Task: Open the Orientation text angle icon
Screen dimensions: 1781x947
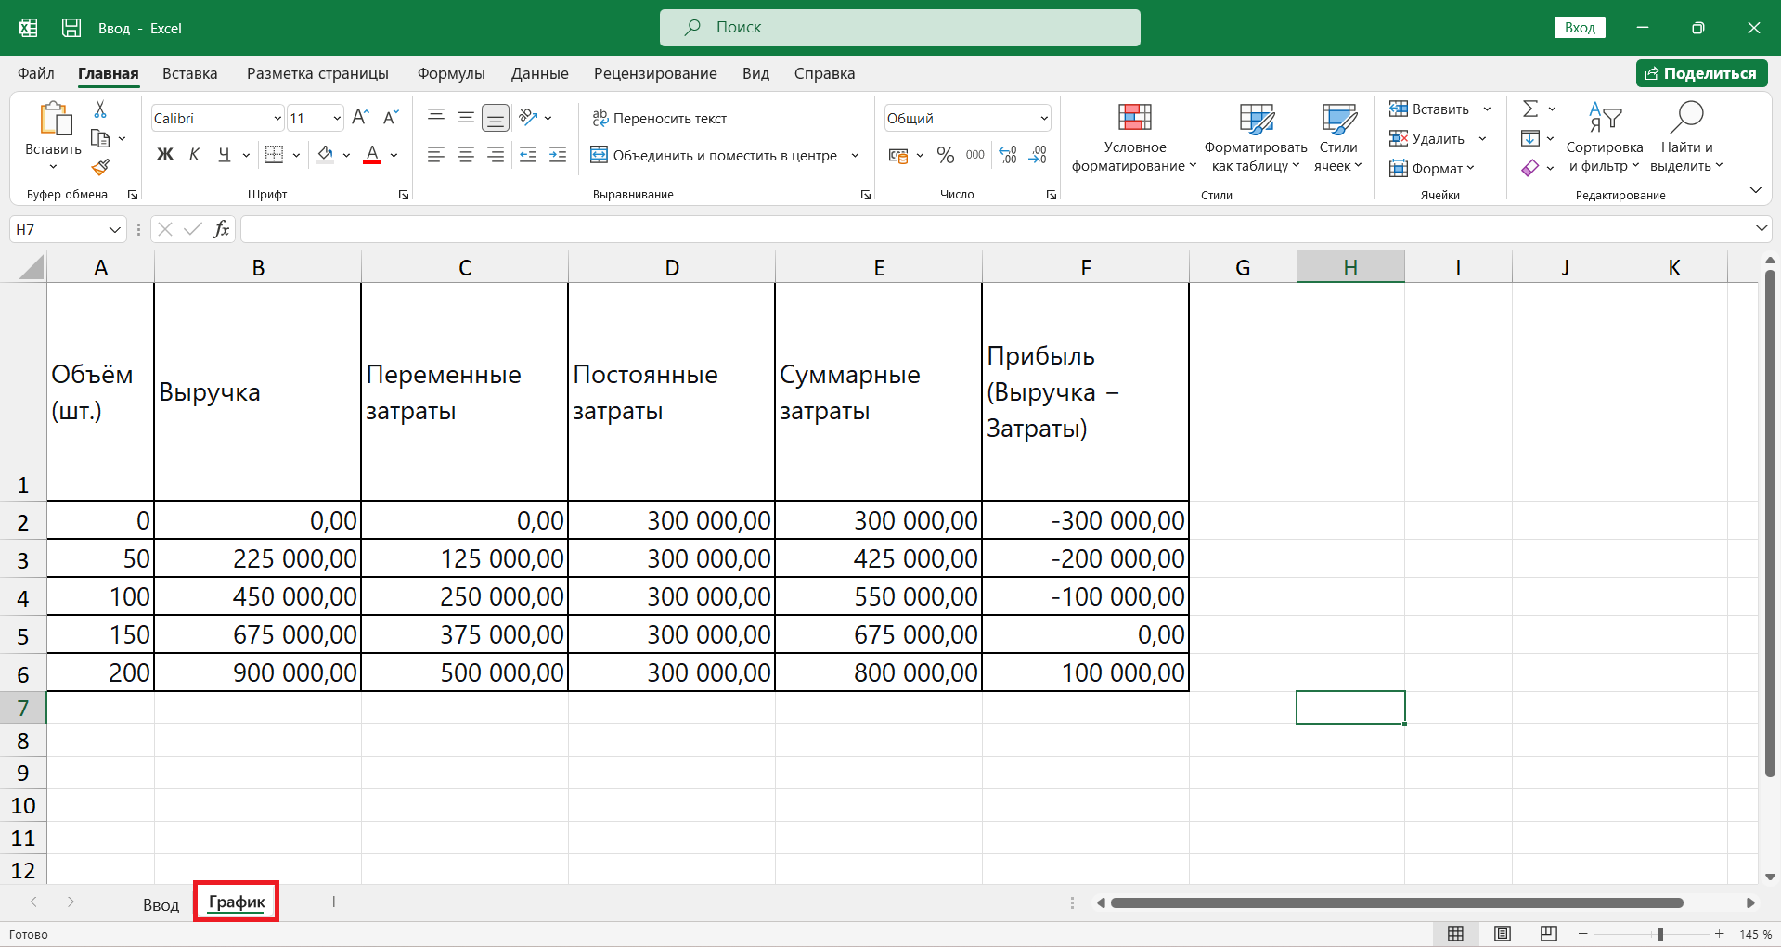Action: (x=529, y=117)
